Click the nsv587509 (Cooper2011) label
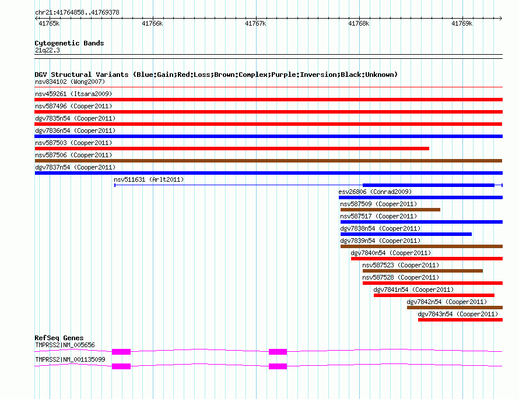 (378, 204)
